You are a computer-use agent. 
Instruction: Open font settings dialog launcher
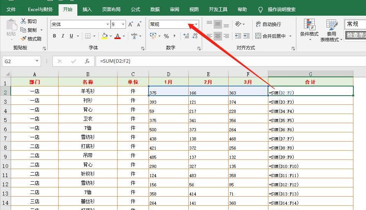[143, 48]
